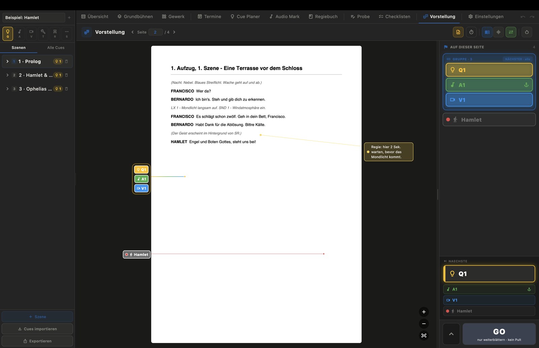
Task: Switch to the Cue Planer tab
Action: [245, 16]
